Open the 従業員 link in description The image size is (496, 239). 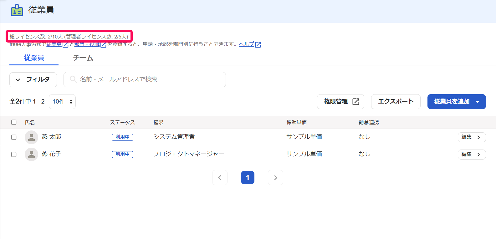[54, 44]
